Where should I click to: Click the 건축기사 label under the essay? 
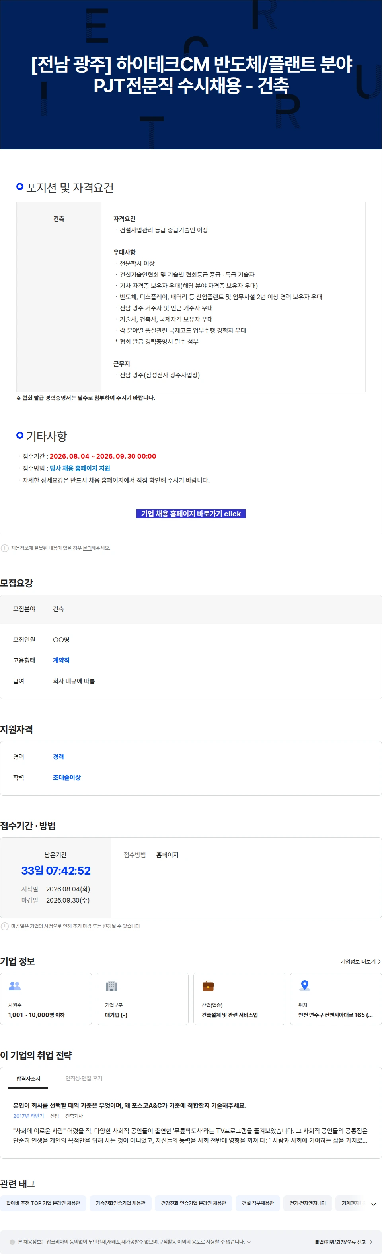[x=74, y=1116]
